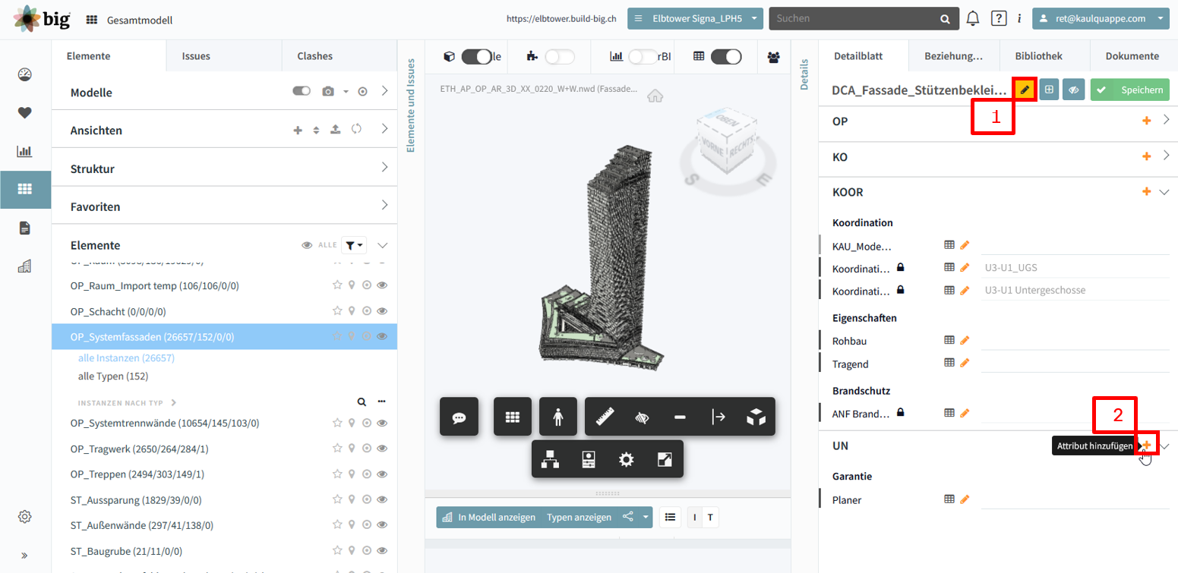Image resolution: width=1178 pixels, height=573 pixels.
Task: Open viewer settings gear icon
Action: (626, 459)
